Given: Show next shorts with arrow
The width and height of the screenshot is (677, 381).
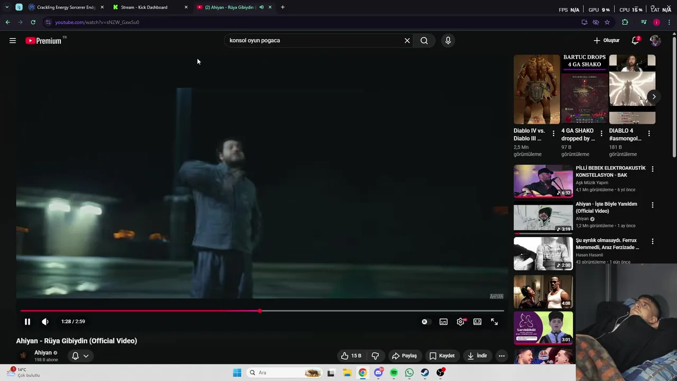Looking at the screenshot, I should pos(654,96).
